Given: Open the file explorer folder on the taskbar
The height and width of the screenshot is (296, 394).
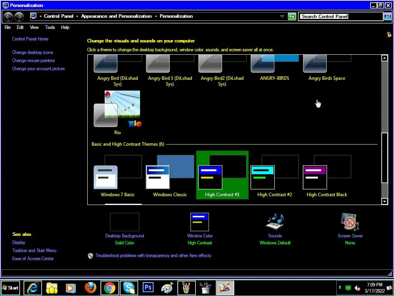Looking at the screenshot, I should click(52, 288).
